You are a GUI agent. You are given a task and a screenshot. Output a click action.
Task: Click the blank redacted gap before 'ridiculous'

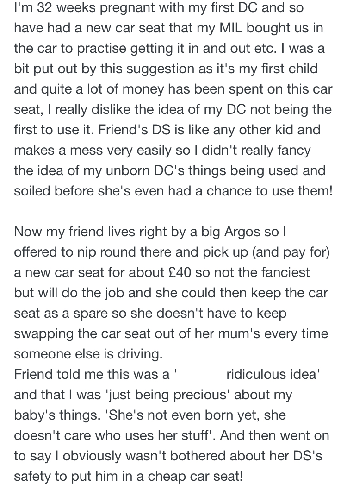[x=201, y=374]
